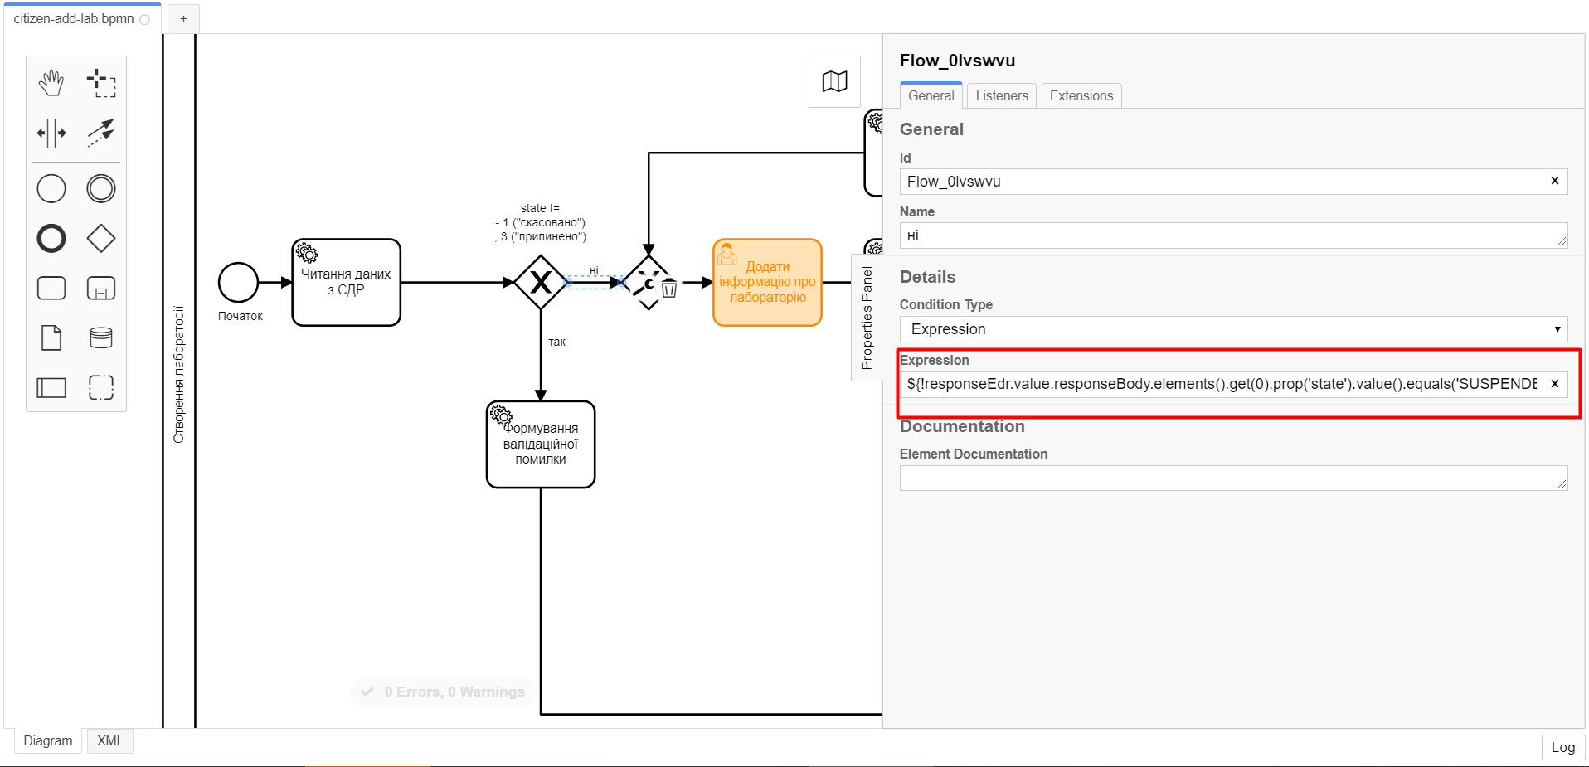
Task: Toggle the minimap icon
Action: [834, 81]
